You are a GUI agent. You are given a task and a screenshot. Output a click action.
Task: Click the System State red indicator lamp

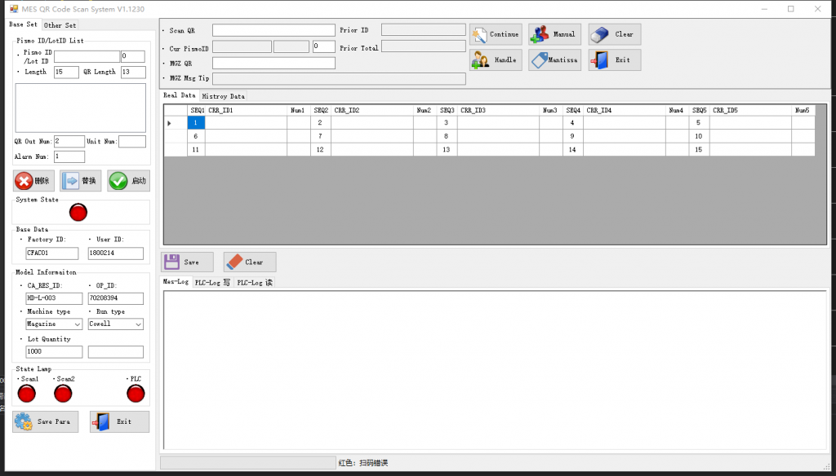click(78, 213)
